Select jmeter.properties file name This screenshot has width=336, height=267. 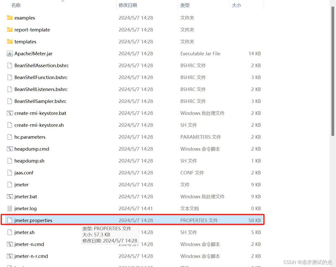tap(33, 220)
